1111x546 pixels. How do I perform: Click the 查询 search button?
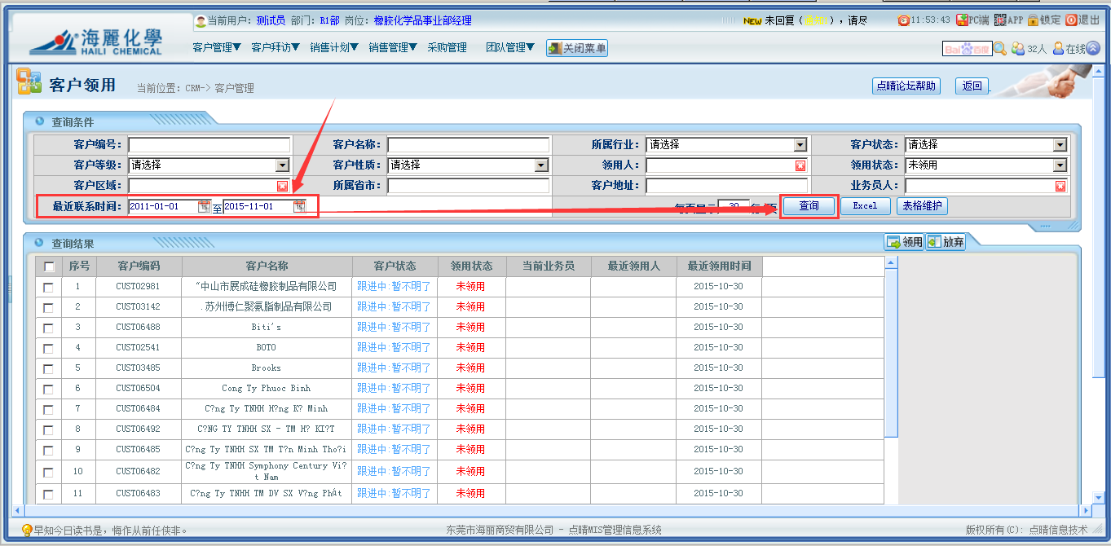(809, 206)
